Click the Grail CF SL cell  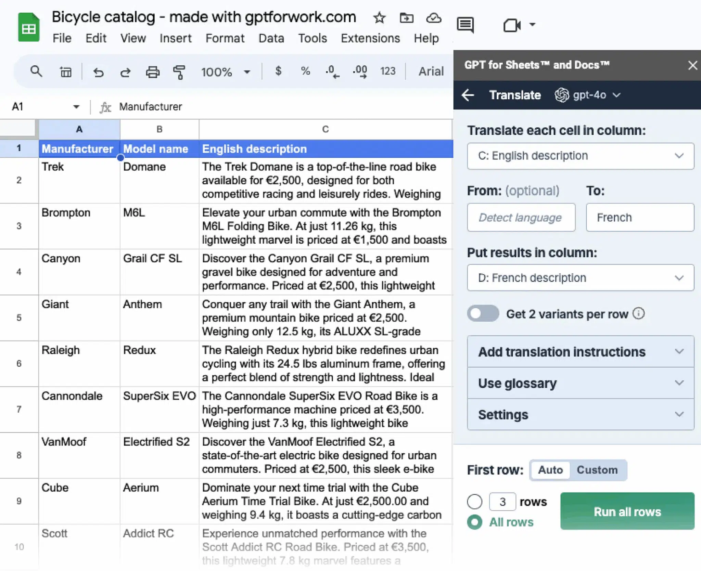pos(160,272)
